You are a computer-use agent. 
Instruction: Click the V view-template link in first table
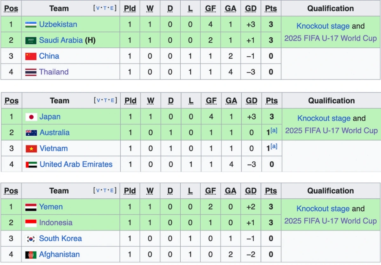pyautogui.click(x=98, y=8)
